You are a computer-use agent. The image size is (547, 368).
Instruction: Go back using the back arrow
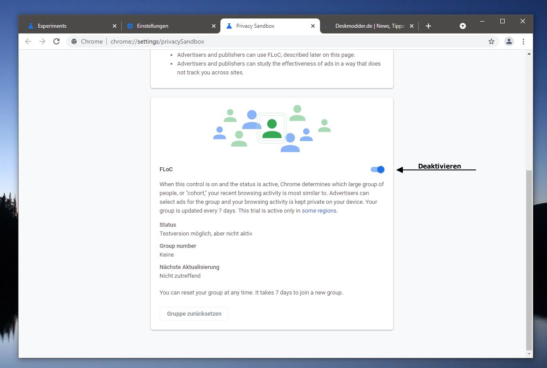(x=28, y=41)
